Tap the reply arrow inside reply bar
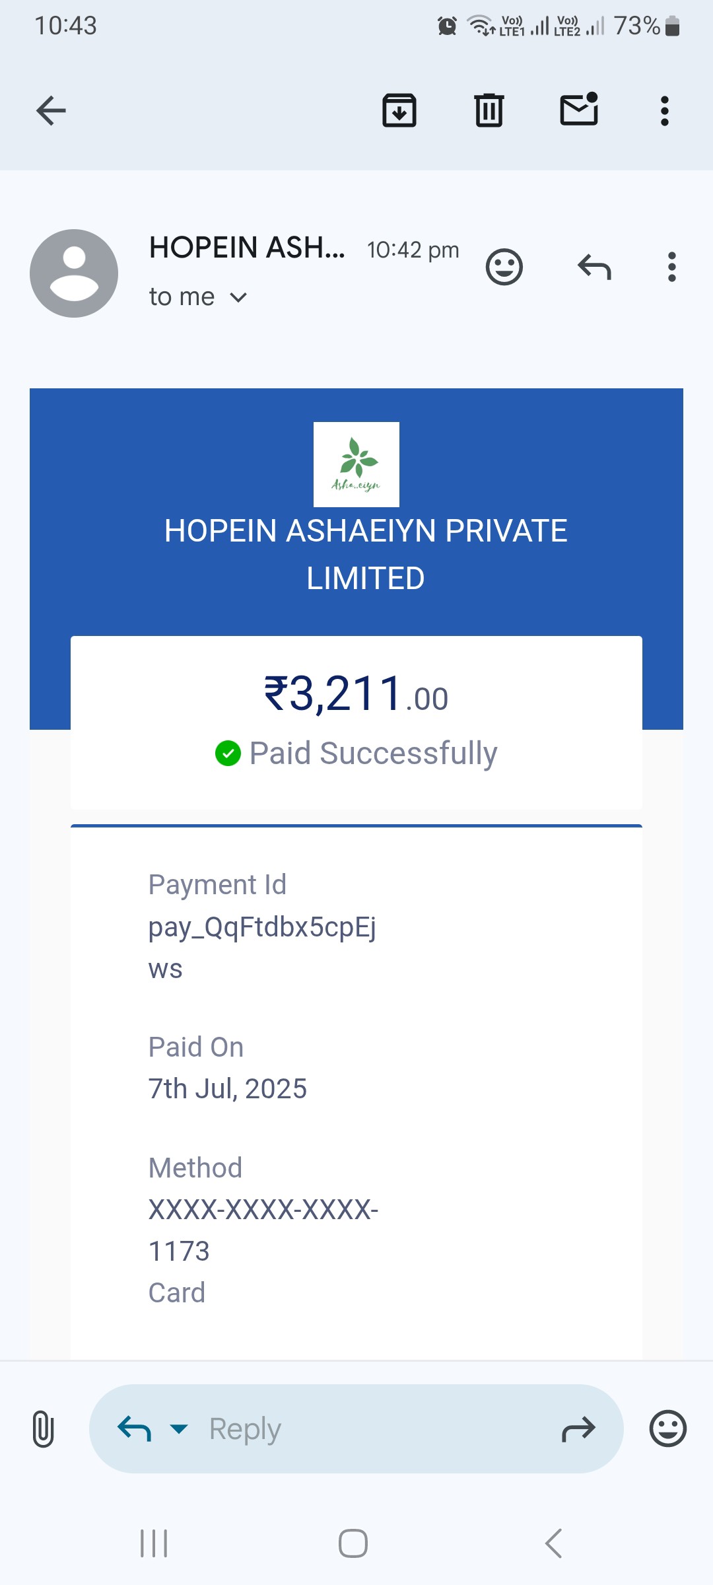This screenshot has height=1585, width=713. [x=134, y=1428]
